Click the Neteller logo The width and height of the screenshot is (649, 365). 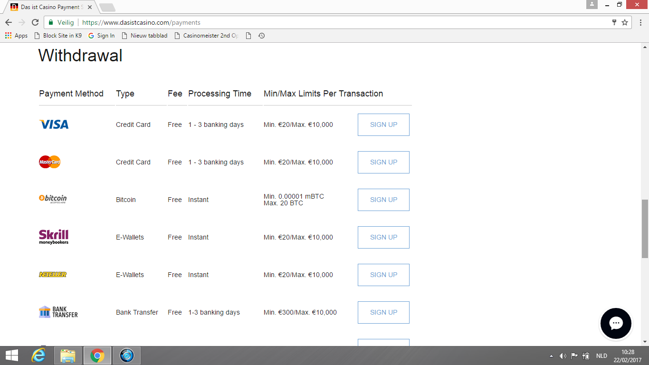[x=53, y=275]
